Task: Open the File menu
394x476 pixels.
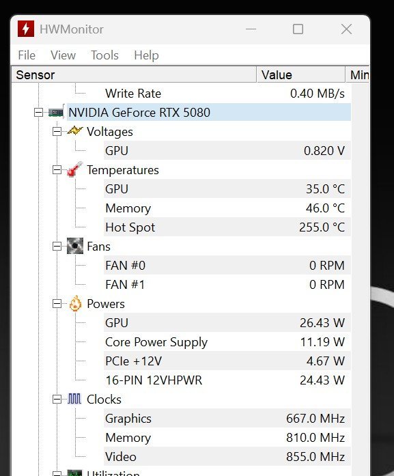Action: tap(27, 55)
